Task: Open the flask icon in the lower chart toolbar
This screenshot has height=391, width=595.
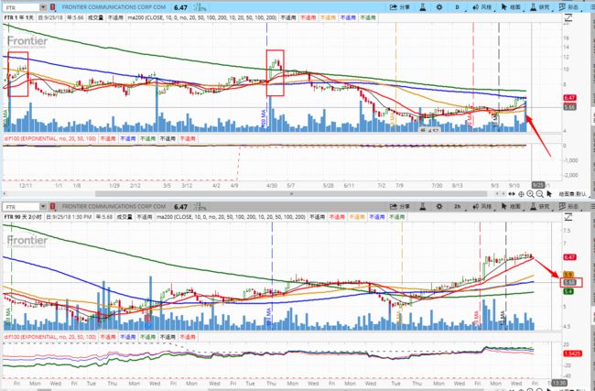Action: 422,207
